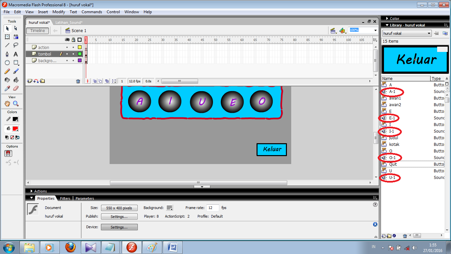Viewport: 451px width, 254px height.
Task: Click the Black and White default colors icon
Action: click(7, 137)
